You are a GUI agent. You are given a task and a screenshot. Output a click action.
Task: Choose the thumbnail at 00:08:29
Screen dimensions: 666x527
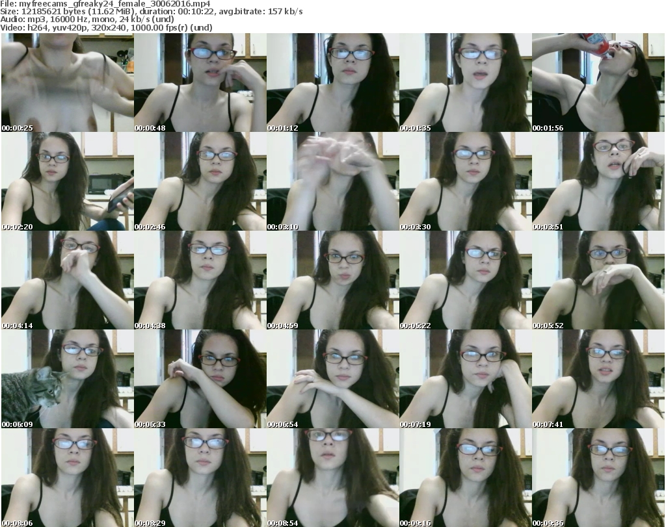tap(200, 478)
